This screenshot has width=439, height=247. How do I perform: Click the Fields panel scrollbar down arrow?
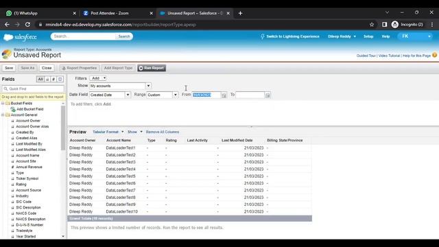[x=63, y=236]
